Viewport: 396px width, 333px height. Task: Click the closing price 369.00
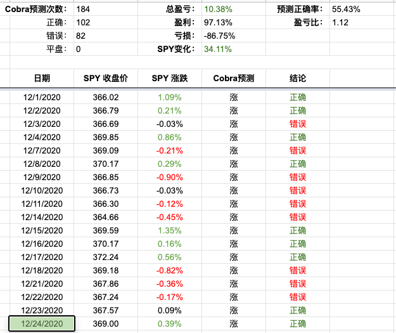(106, 323)
